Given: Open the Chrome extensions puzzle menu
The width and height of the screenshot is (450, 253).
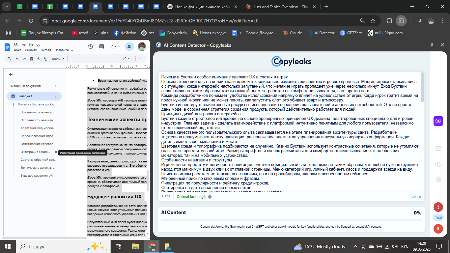Looking at the screenshot, I should coord(390,21).
